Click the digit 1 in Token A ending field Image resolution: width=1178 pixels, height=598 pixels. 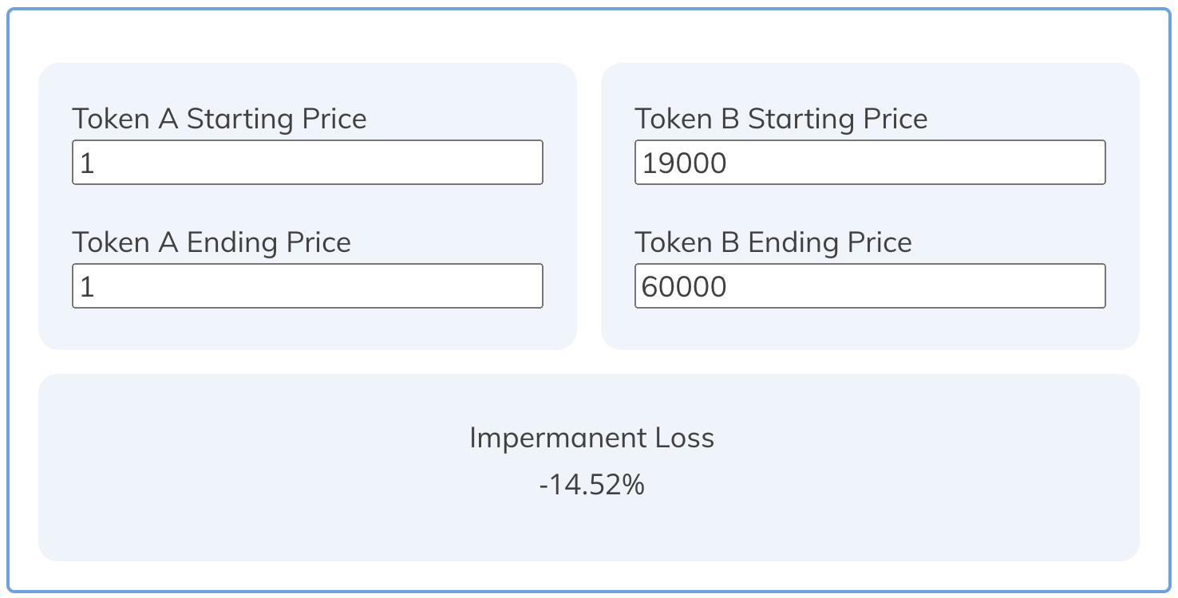[x=87, y=288]
